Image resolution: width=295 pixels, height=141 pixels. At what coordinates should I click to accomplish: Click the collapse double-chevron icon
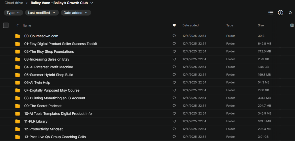coord(290,13)
